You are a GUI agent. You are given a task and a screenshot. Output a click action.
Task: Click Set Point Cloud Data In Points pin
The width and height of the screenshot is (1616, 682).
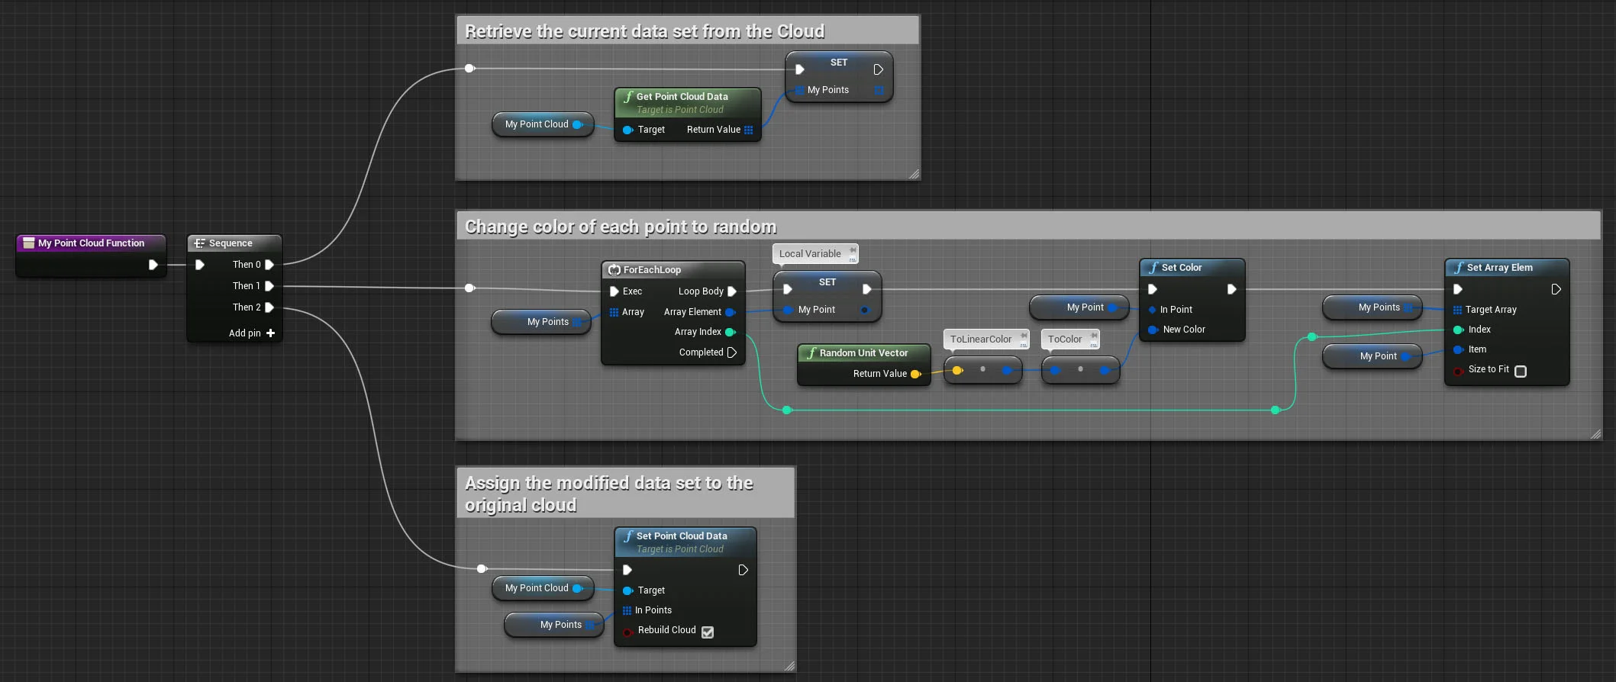coord(627,610)
